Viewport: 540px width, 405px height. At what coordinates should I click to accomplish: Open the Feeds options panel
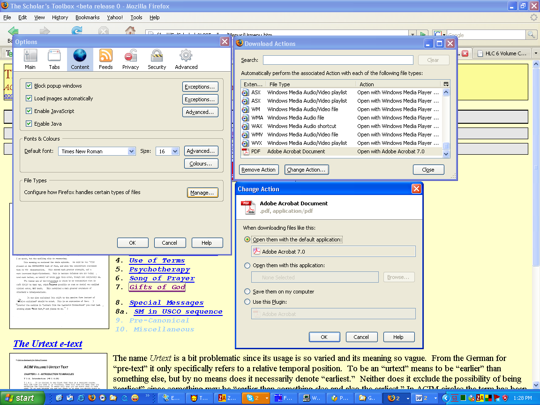(x=105, y=60)
